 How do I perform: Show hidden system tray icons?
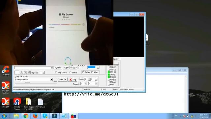point(180,116)
